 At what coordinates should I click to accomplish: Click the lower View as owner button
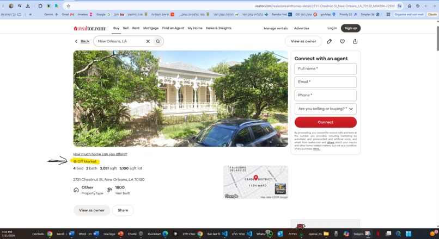point(92,210)
